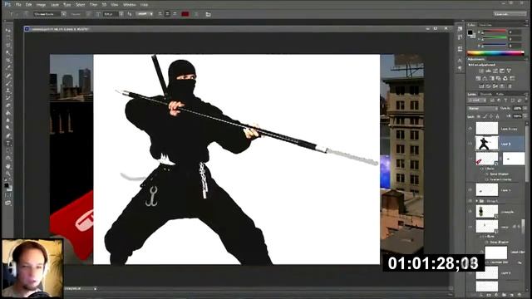Select the ninja layer thumbnail

(486, 144)
